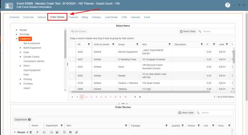248x135 pixels.
Task: Go to page 2 of items
Action: 87,97
